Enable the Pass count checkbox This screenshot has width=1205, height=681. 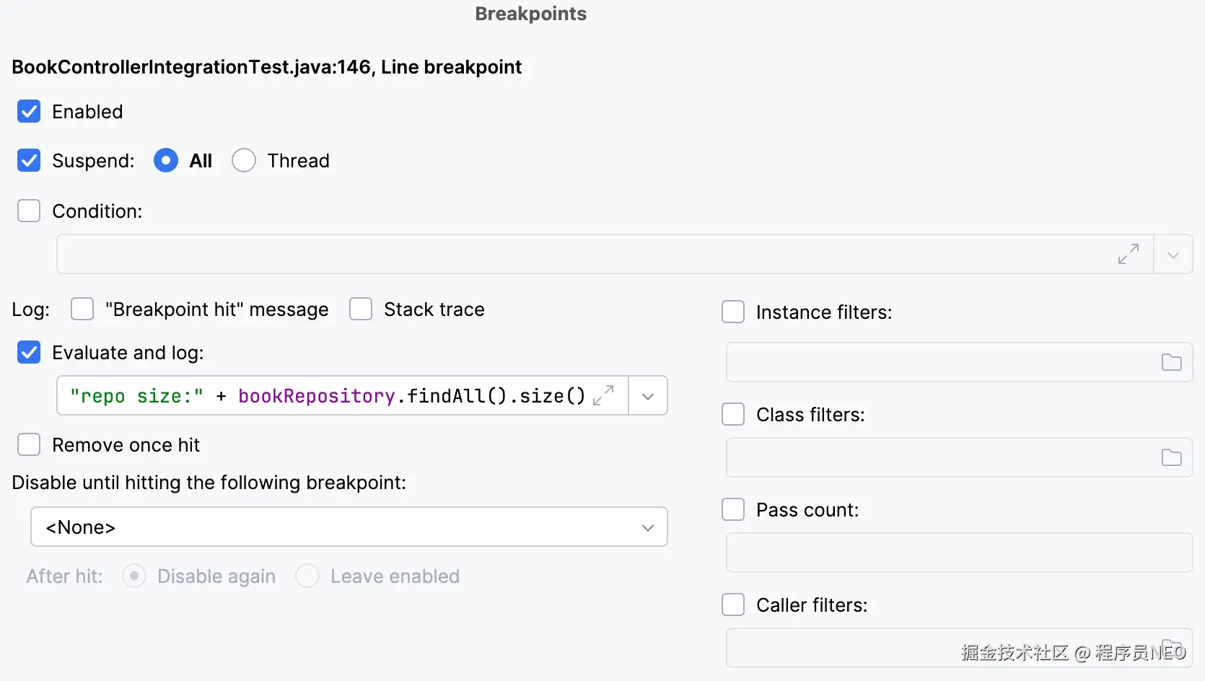click(x=733, y=510)
